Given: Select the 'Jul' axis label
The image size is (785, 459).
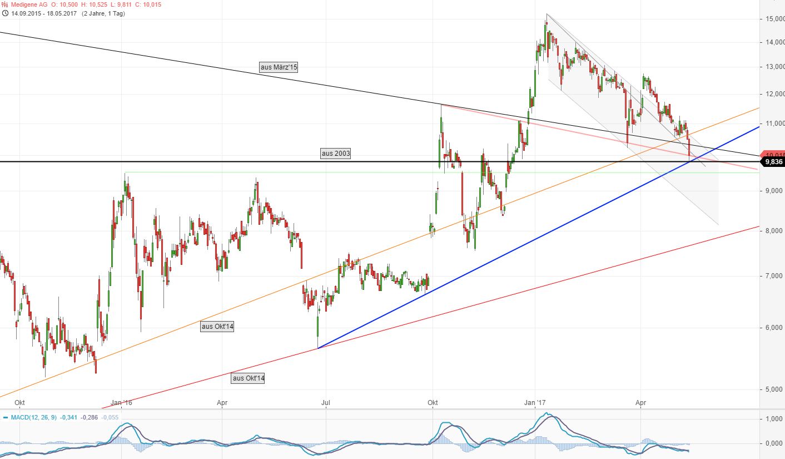Looking at the screenshot, I should 325,402.
